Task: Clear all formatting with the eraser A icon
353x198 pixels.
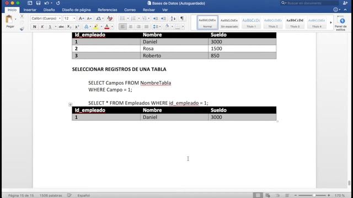Action: click(x=110, y=18)
